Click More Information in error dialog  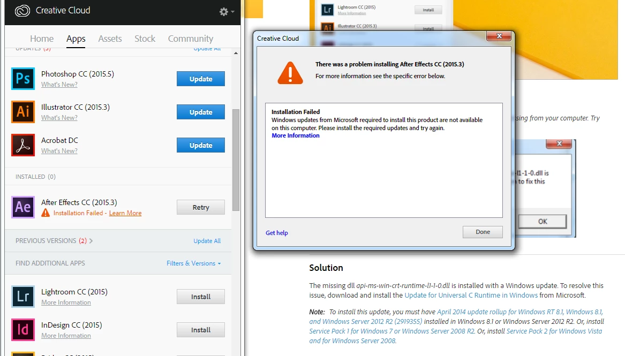point(295,135)
